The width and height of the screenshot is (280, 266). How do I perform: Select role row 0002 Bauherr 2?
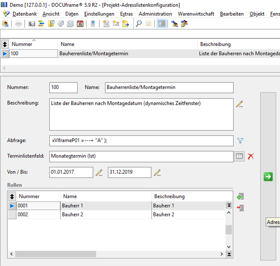[x=116, y=214]
